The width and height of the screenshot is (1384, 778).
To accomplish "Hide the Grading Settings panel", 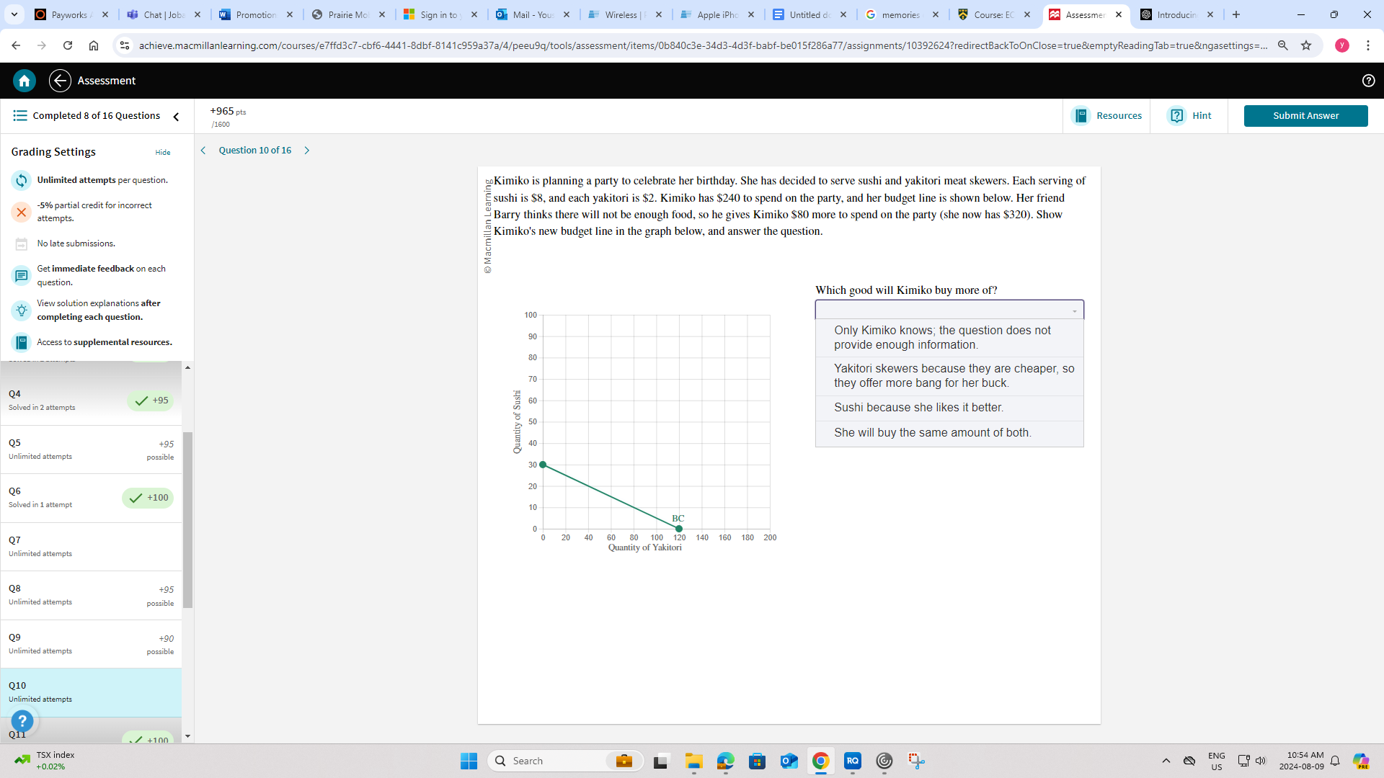I will (x=163, y=153).
